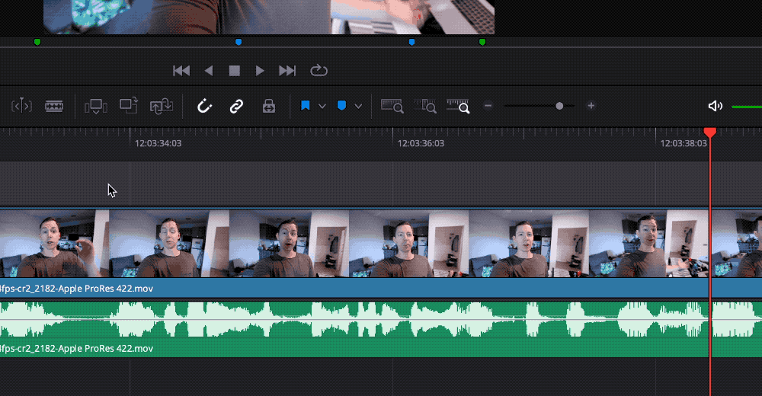Add a blue marker
762x396 pixels.
(x=341, y=105)
